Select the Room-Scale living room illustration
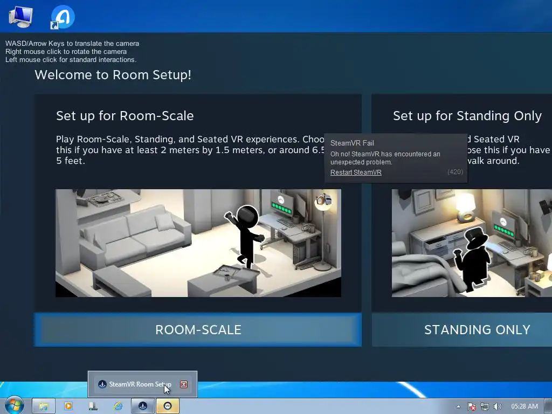 pos(198,243)
